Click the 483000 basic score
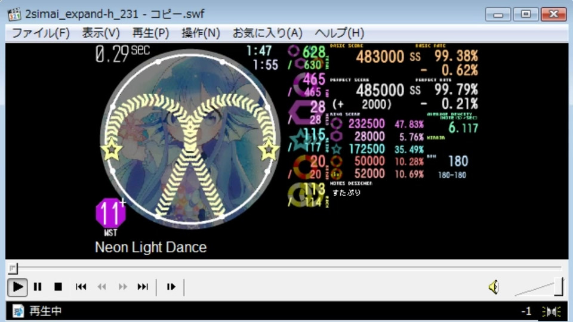This screenshot has width=573, height=322. (380, 57)
